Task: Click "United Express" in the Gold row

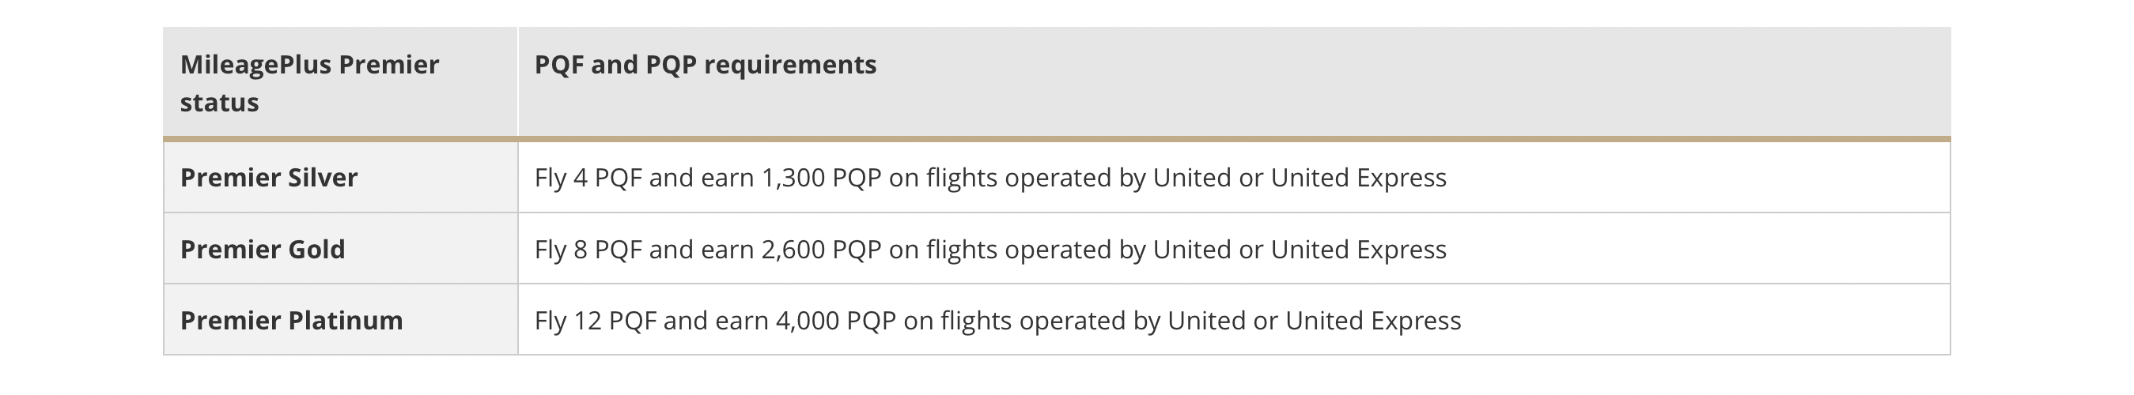Action: (1359, 250)
